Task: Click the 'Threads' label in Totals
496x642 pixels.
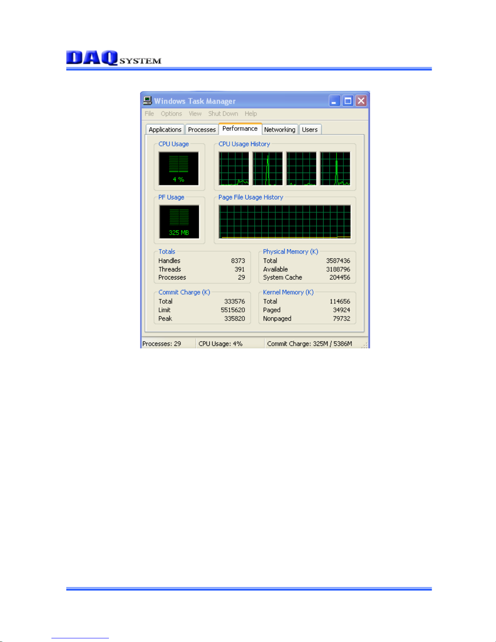Action: [170, 269]
